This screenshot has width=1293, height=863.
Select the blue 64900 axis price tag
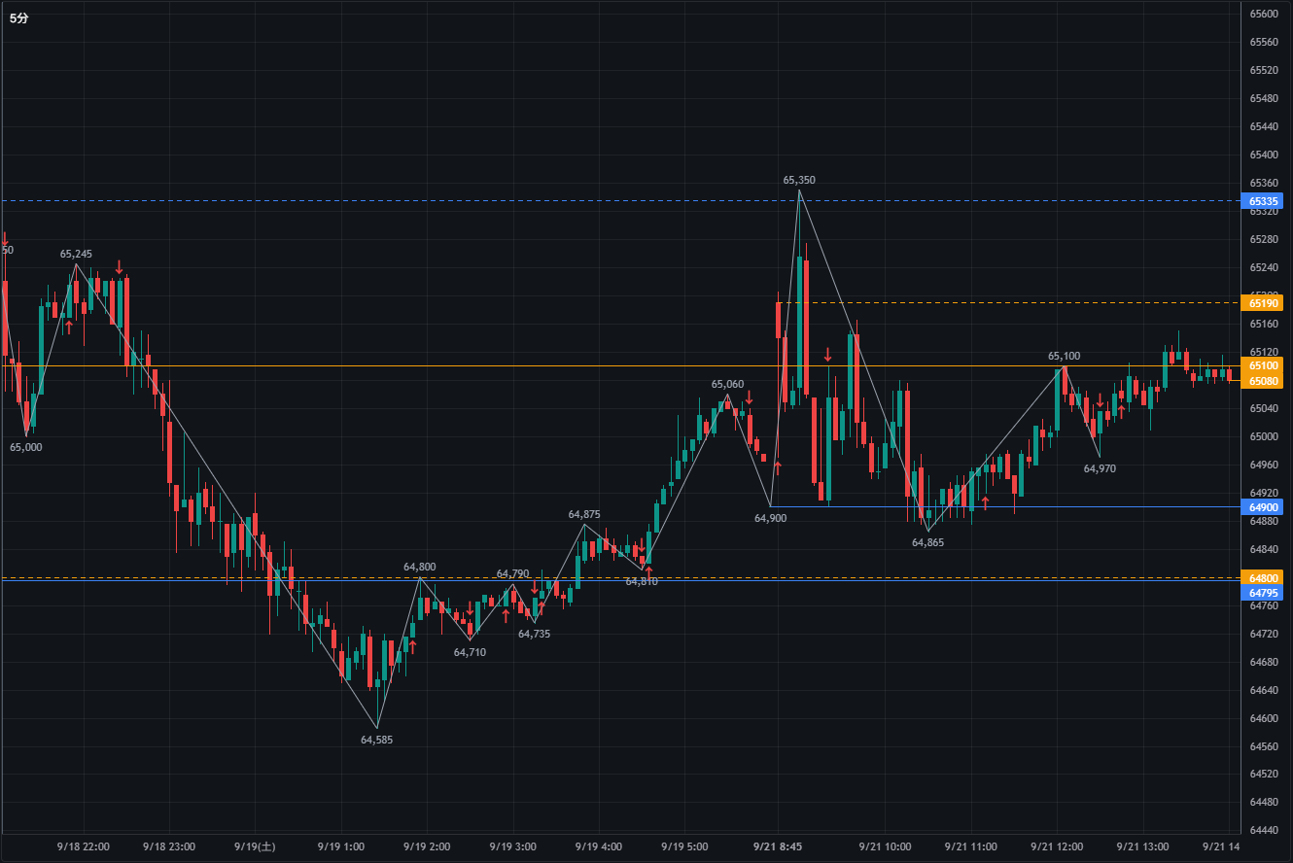click(1264, 507)
